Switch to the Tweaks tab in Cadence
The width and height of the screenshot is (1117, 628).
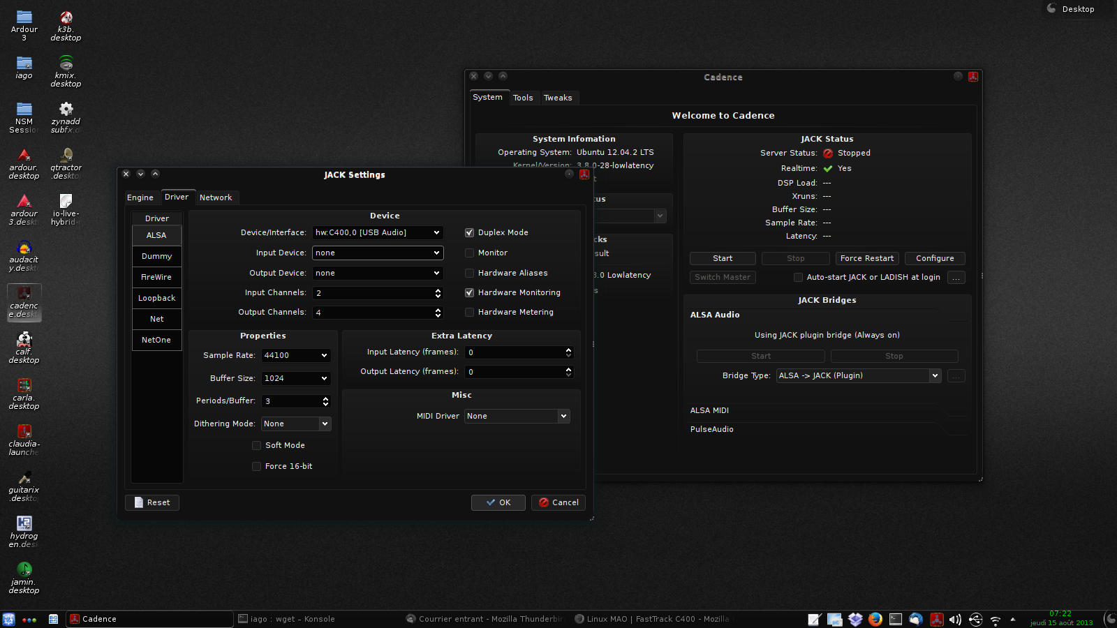click(x=557, y=98)
